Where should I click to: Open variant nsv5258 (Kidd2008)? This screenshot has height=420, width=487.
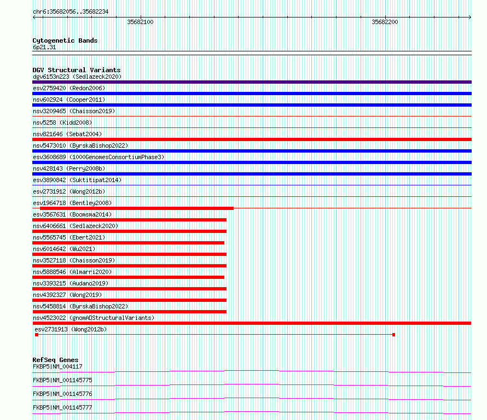click(62, 122)
